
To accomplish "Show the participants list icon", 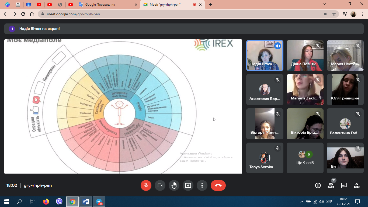I will [331, 185].
